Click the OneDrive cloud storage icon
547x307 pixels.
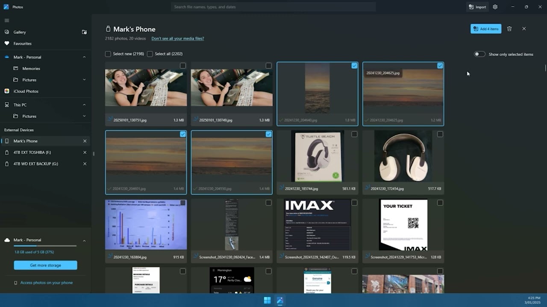coord(7,57)
